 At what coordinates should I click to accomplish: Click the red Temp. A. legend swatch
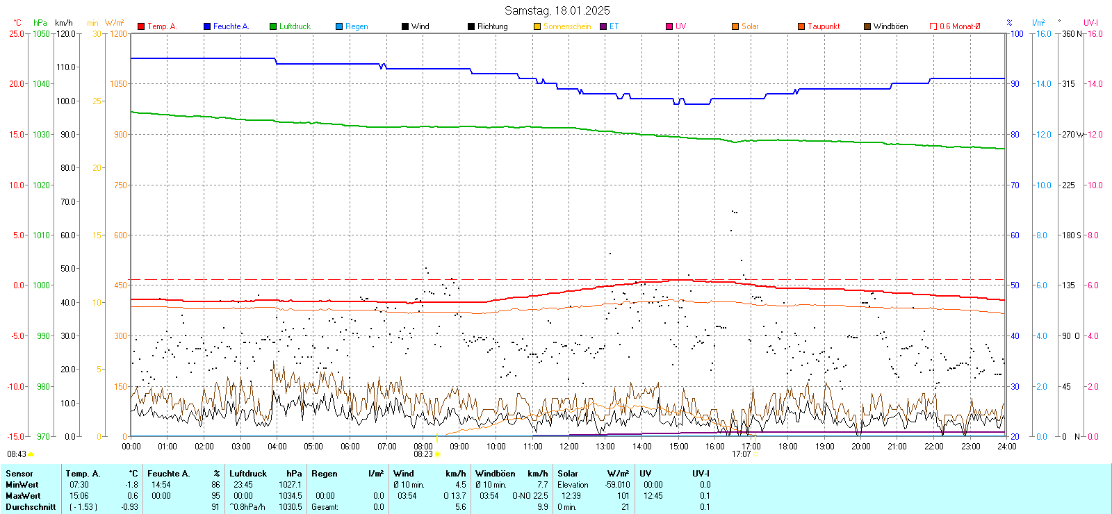[141, 26]
